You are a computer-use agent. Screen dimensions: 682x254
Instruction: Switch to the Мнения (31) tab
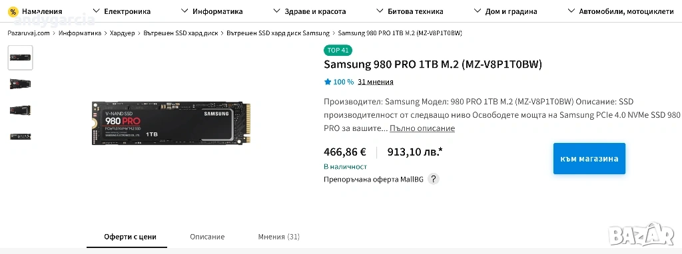(x=279, y=237)
